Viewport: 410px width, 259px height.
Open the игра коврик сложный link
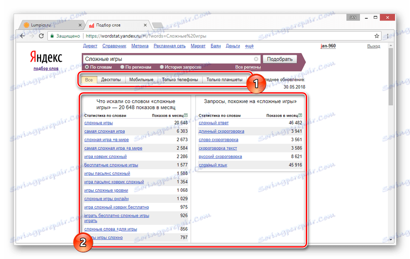[105, 157]
